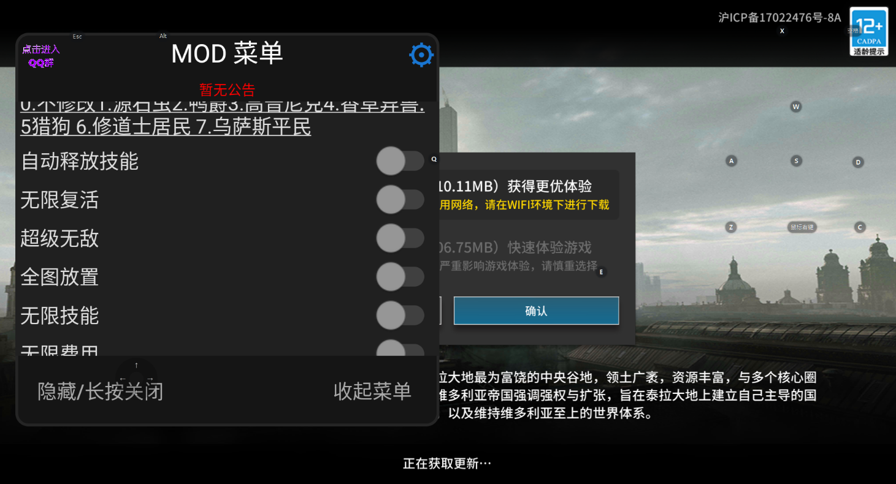Tap the A key overlay marker
The height and width of the screenshot is (484, 896).
point(731,161)
